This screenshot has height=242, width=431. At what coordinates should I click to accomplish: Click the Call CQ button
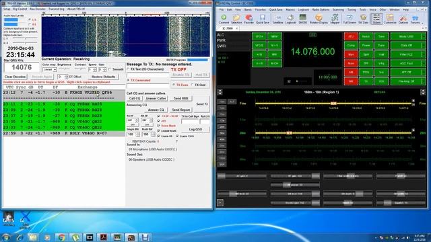[x=135, y=98]
